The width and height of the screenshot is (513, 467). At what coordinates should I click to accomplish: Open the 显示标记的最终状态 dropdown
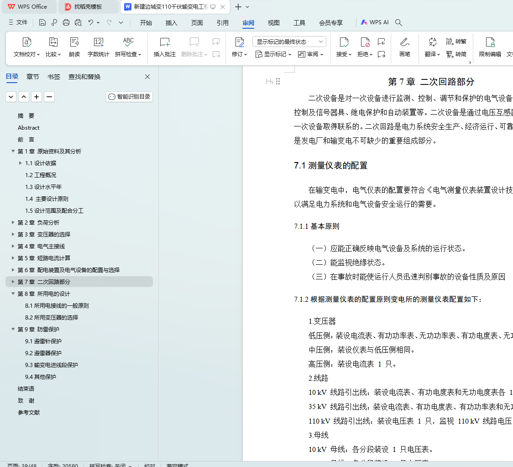coord(289,42)
